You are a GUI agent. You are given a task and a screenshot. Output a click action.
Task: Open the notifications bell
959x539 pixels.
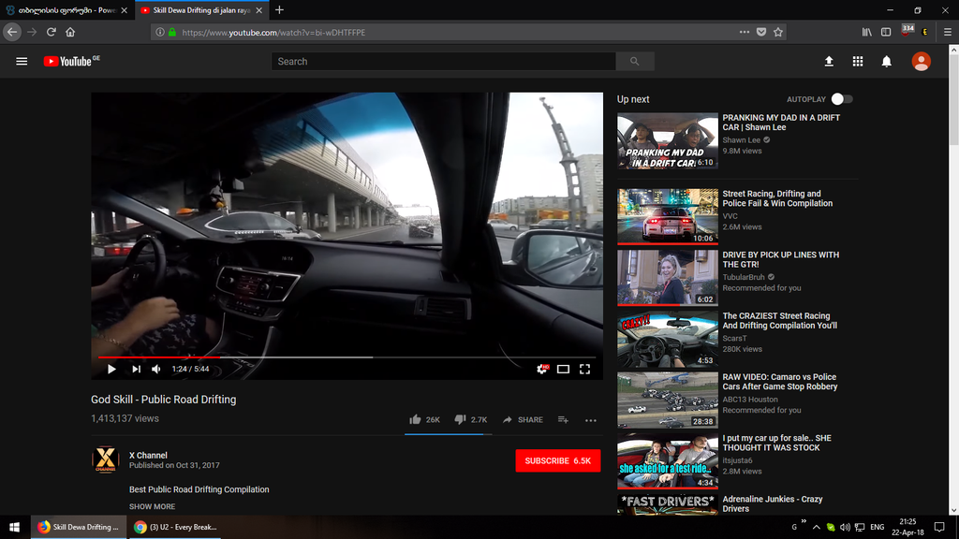point(886,61)
